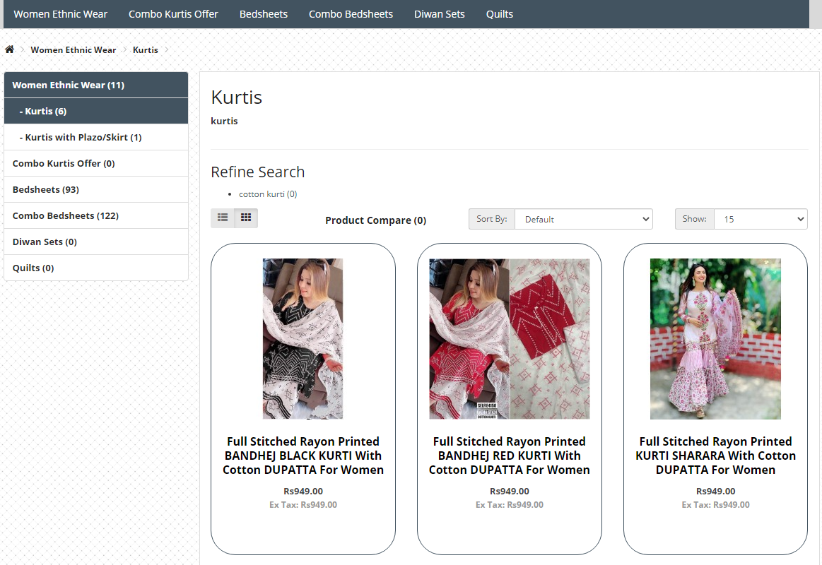
Task: Open Red Bandhej Kurti product image
Action: [x=509, y=339]
